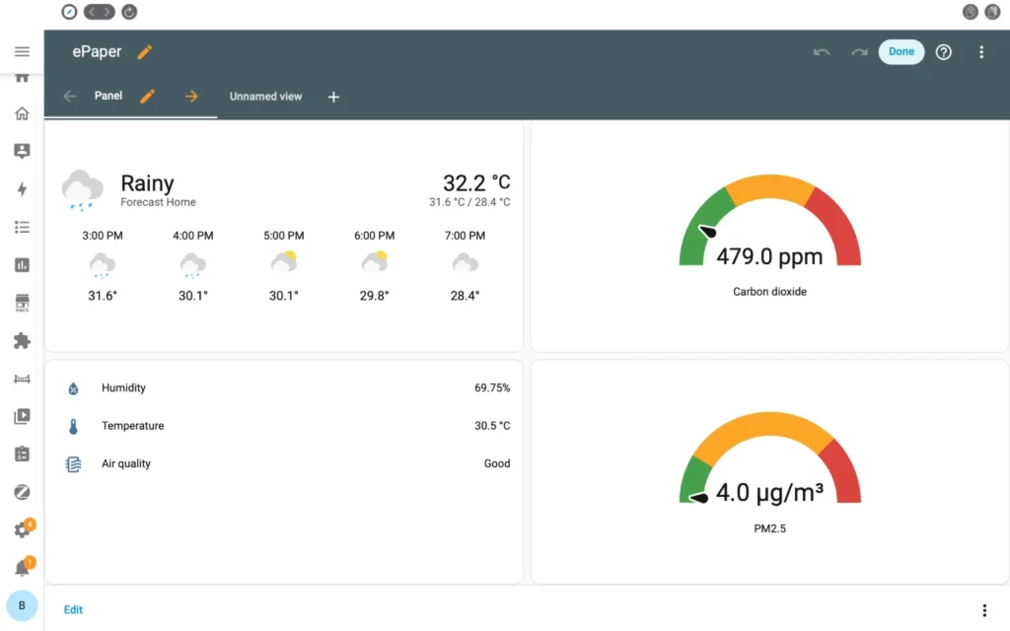Open the Air quality entity row
The width and height of the screenshot is (1010, 631).
[288, 463]
